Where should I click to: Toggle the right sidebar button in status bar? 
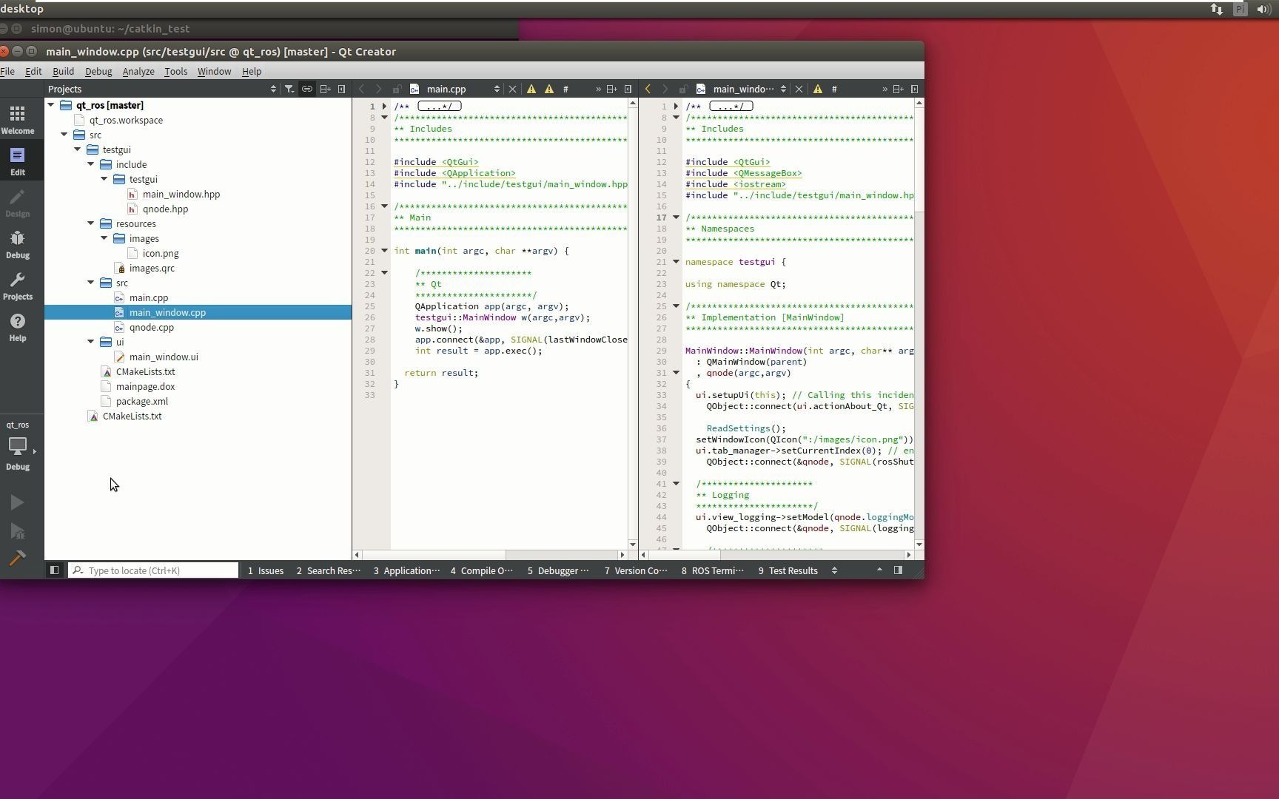click(x=898, y=570)
